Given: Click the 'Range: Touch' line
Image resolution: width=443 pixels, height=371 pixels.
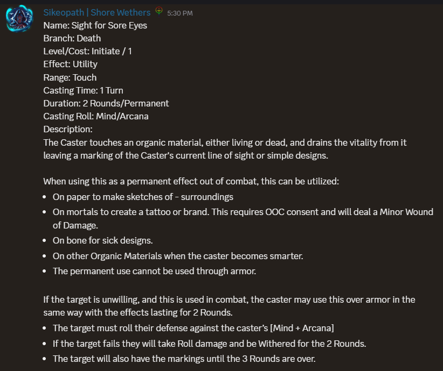Looking at the screenshot, I should pyautogui.click(x=70, y=77).
